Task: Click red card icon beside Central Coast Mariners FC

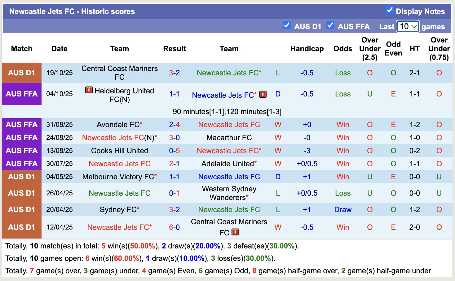Action: 235,232
